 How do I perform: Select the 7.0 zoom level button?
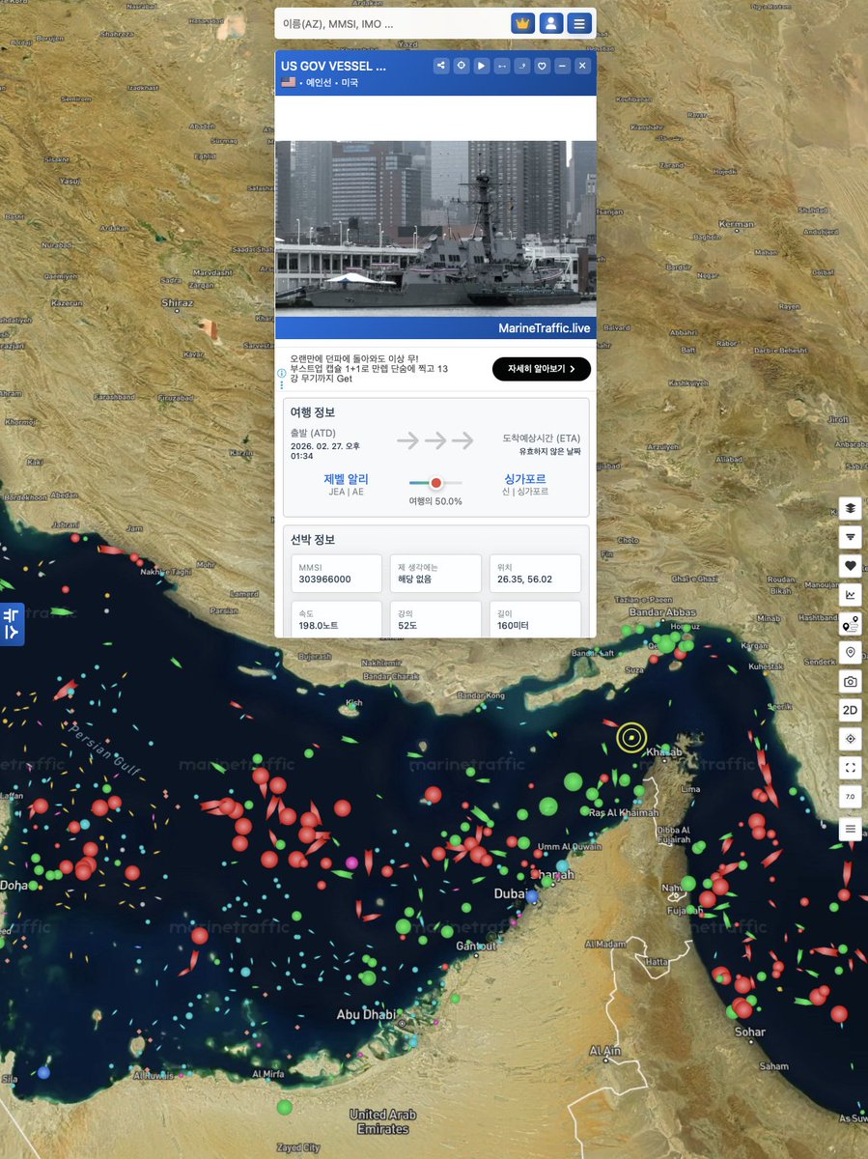[x=851, y=798]
